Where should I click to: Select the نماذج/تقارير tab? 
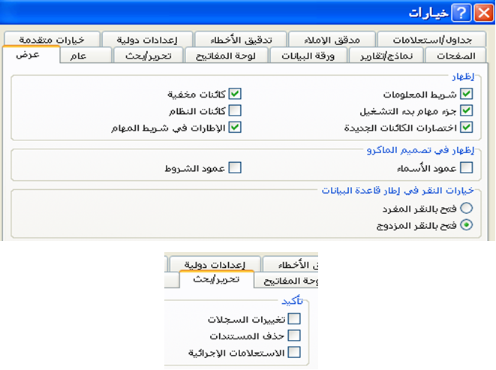[x=387, y=56]
